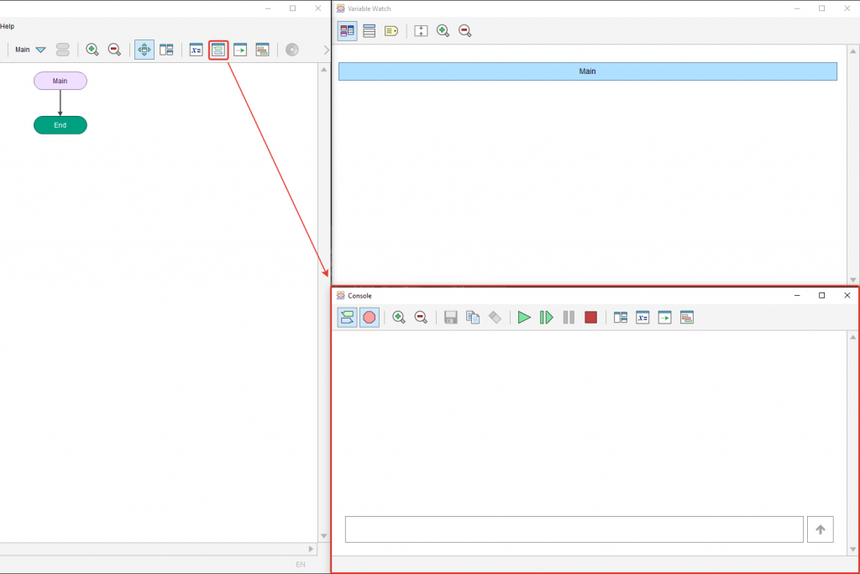Open the Help menu in main window
The width and height of the screenshot is (860, 574).
[x=7, y=26]
